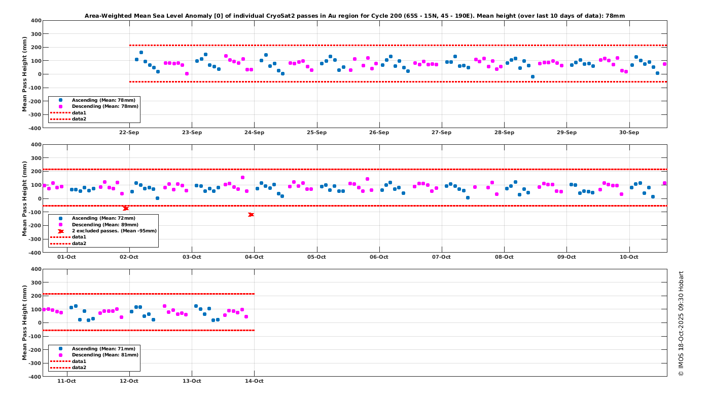This screenshot has width=710, height=405.
Task: Click the "Descending (Mean: 81mm)" legend entry
Action: (105, 355)
